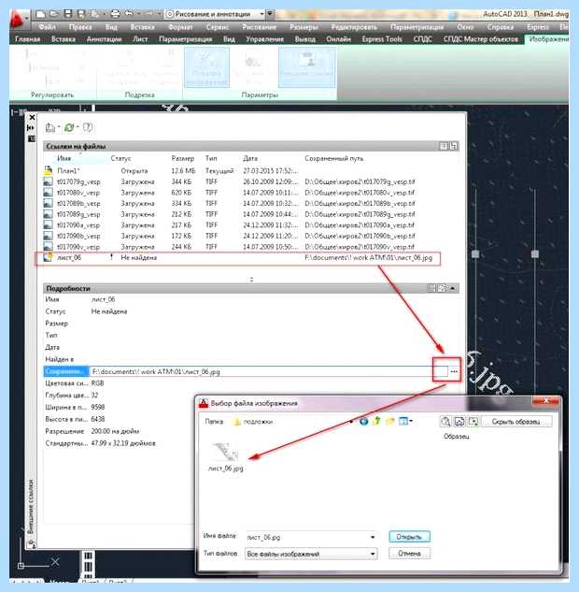579x592 pixels.
Task: Open the Папка folder dropdown showing подложки
Action: point(293,422)
